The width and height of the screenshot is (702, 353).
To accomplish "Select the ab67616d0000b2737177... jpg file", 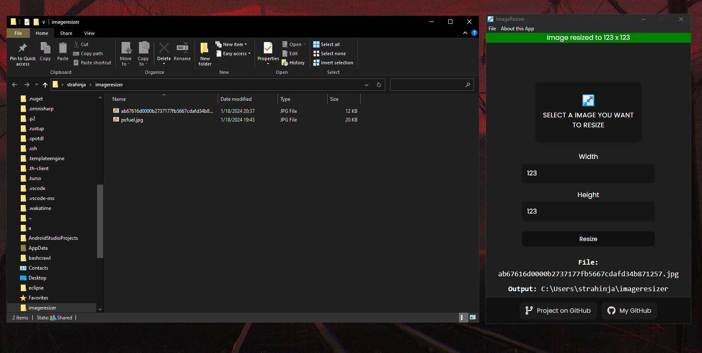I will click(x=167, y=111).
